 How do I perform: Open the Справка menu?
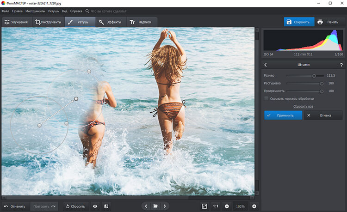pos(76,11)
